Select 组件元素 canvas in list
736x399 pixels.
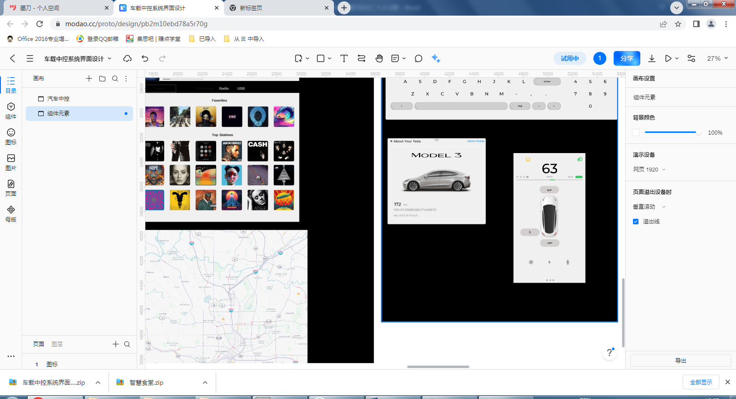coord(79,114)
